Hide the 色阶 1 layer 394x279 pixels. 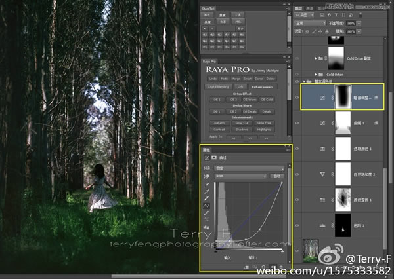coord(297,225)
